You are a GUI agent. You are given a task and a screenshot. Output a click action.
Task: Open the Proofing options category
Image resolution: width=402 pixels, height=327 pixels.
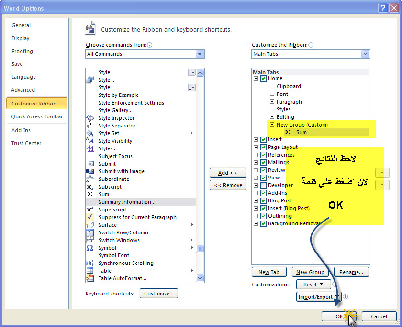pos(22,51)
